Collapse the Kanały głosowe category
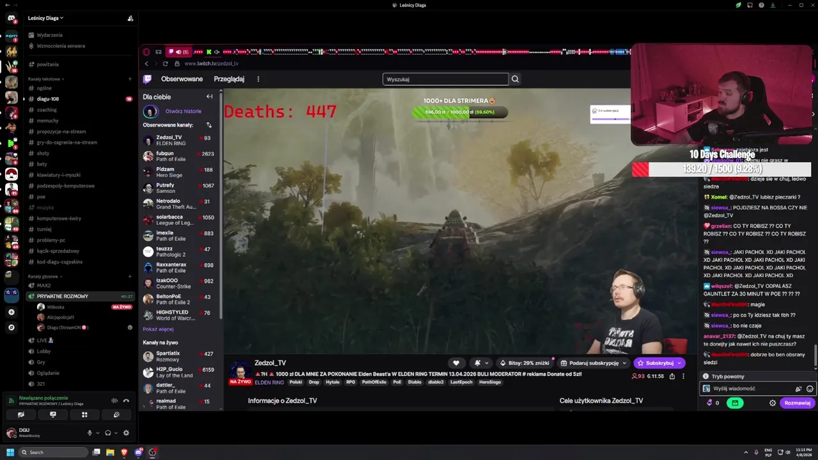Viewport: 818px width, 460px height. (x=44, y=277)
